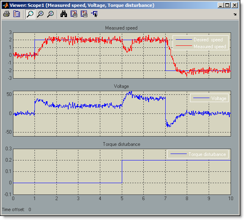Open the scope Parameters dialog icon
This screenshot has height=220, width=244.
tap(17, 14)
